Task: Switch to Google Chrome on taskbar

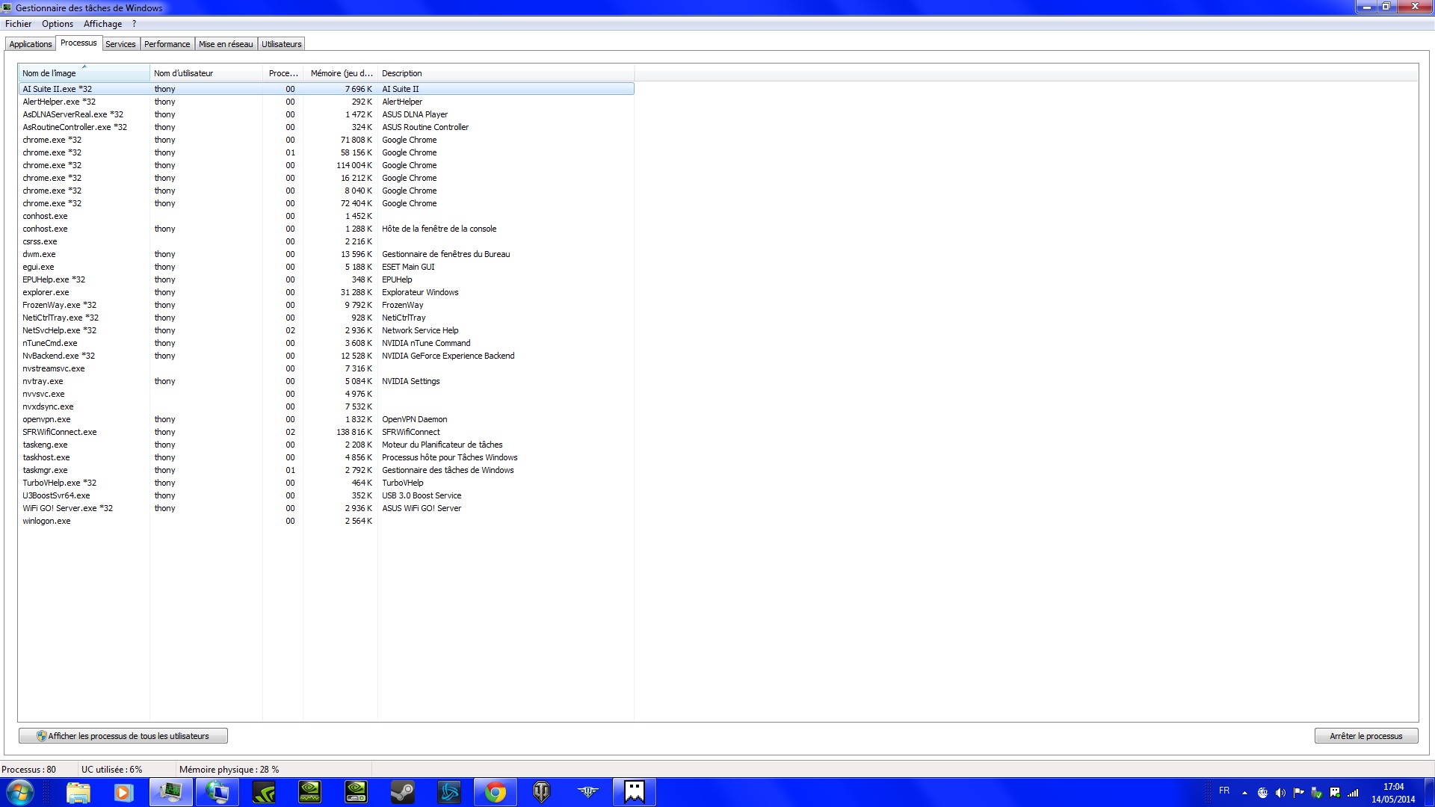Action: coord(496,792)
